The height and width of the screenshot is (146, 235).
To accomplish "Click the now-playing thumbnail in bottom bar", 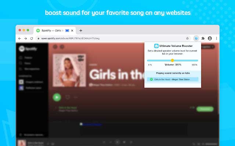I will click(22, 143).
